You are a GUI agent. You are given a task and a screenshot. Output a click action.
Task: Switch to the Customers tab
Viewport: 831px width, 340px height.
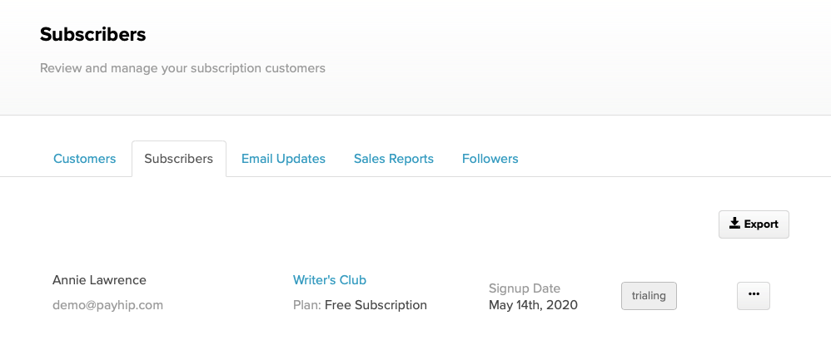pos(85,159)
